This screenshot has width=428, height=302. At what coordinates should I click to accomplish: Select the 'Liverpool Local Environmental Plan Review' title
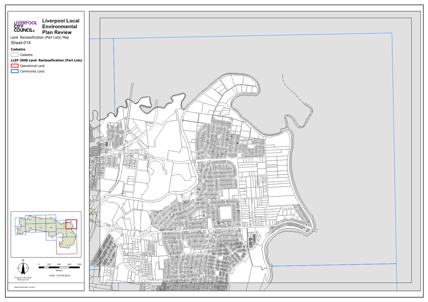point(61,27)
